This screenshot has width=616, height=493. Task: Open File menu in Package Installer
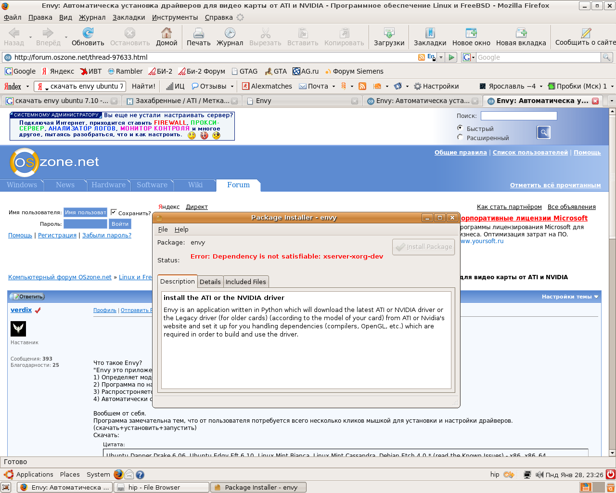[x=163, y=229]
